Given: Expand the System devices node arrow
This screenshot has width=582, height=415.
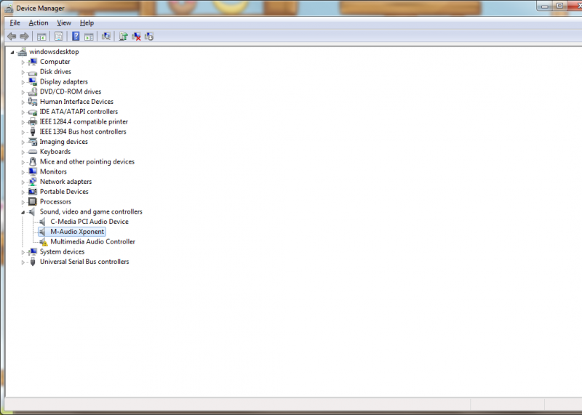Looking at the screenshot, I should coord(23,252).
